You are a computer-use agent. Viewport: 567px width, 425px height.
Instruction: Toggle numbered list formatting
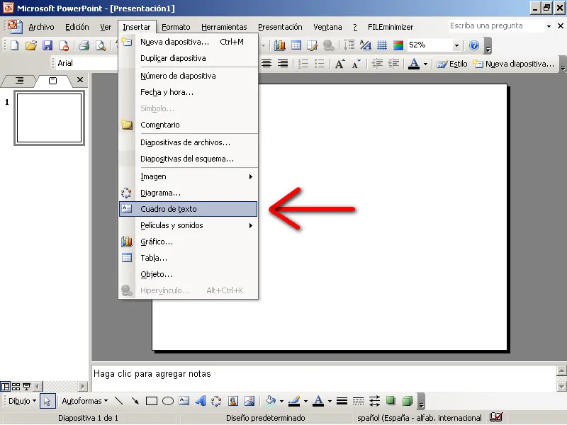coord(303,64)
